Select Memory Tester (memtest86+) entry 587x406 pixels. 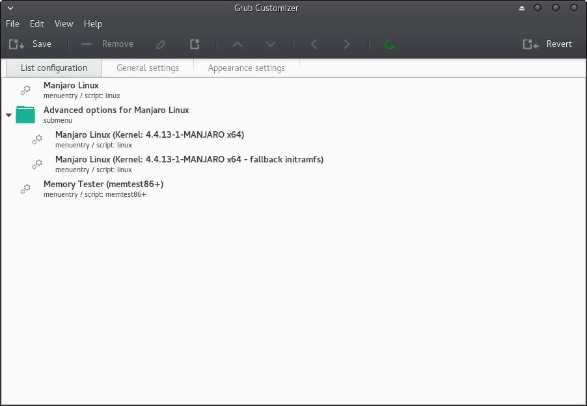(x=293, y=189)
